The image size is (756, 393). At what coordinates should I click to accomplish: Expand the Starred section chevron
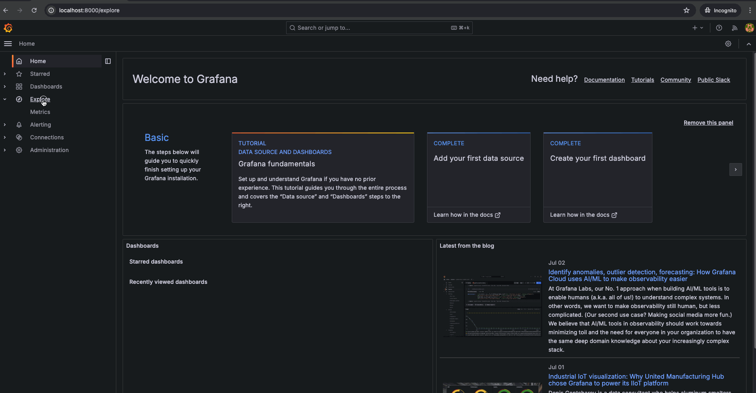click(5, 74)
